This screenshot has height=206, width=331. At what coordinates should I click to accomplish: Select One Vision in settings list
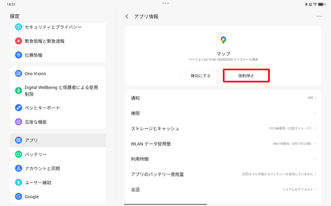[58, 74]
